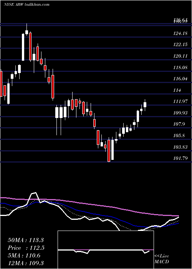
Task: Click the <<Live MACD label
Action: coord(162,259)
